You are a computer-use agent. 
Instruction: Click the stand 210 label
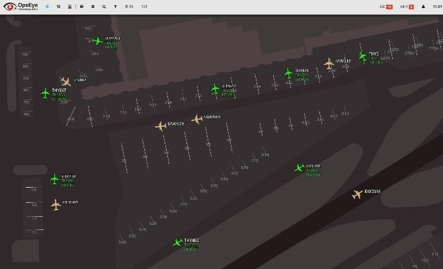(x=106, y=116)
